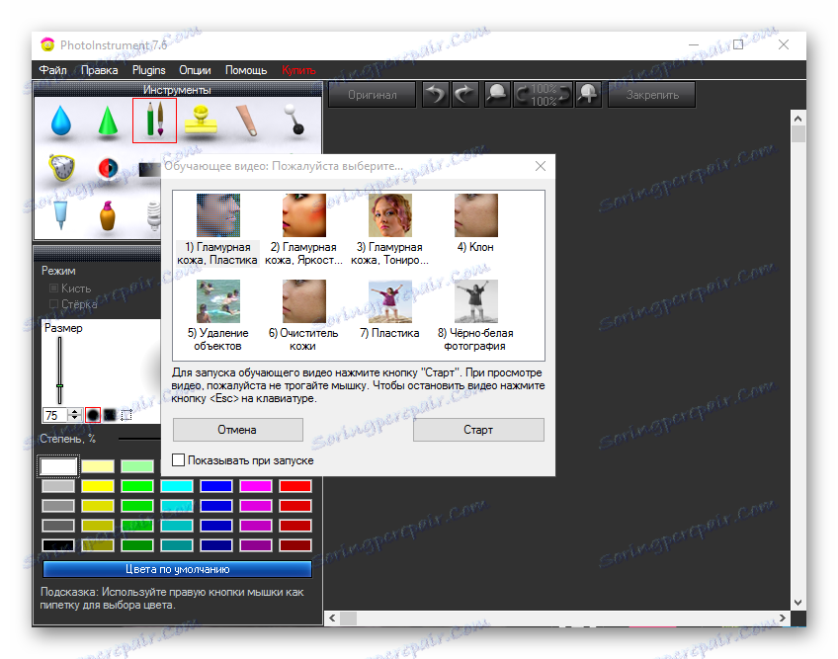Open the Файл menu
Screen dimensions: 838x659
53,70
